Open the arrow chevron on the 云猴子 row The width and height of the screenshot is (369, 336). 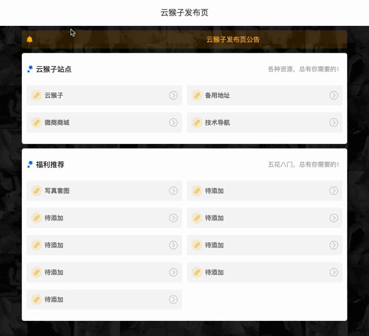tap(173, 96)
